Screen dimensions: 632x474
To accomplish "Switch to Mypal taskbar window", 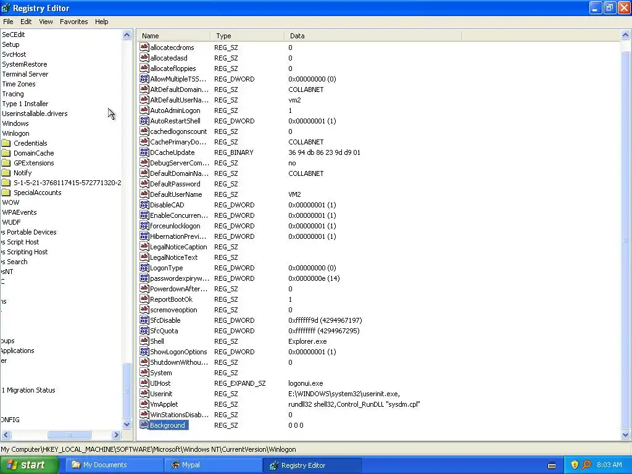I will click(213, 465).
